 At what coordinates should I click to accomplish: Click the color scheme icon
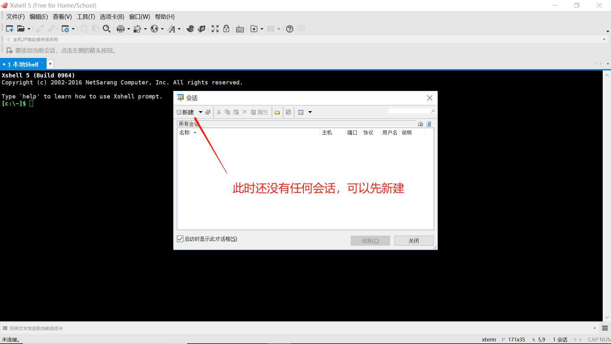(137, 29)
